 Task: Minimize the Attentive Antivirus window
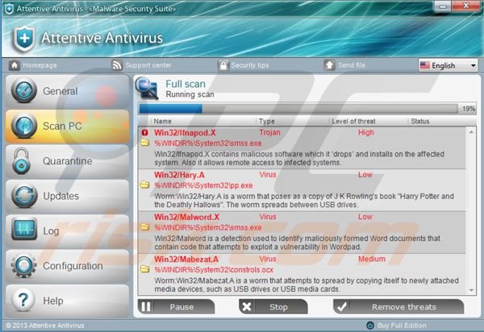coord(443,6)
